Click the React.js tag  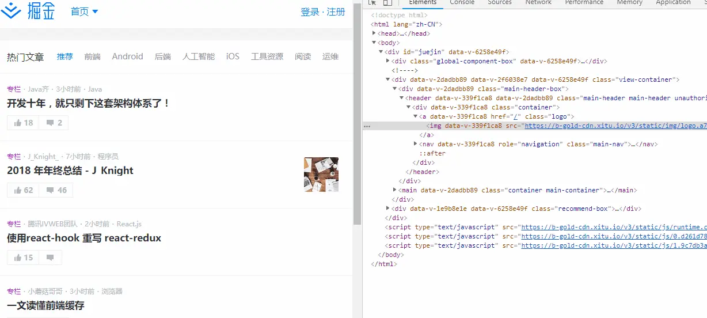coord(129,224)
